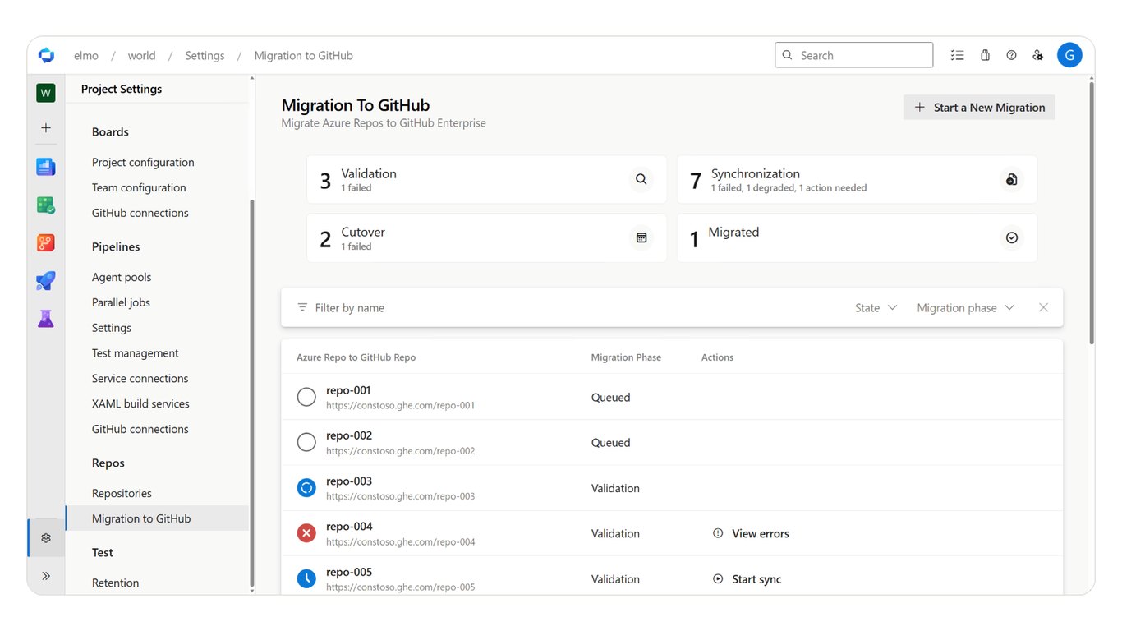Open Team configuration settings
The height and width of the screenshot is (631, 1122).
139,187
